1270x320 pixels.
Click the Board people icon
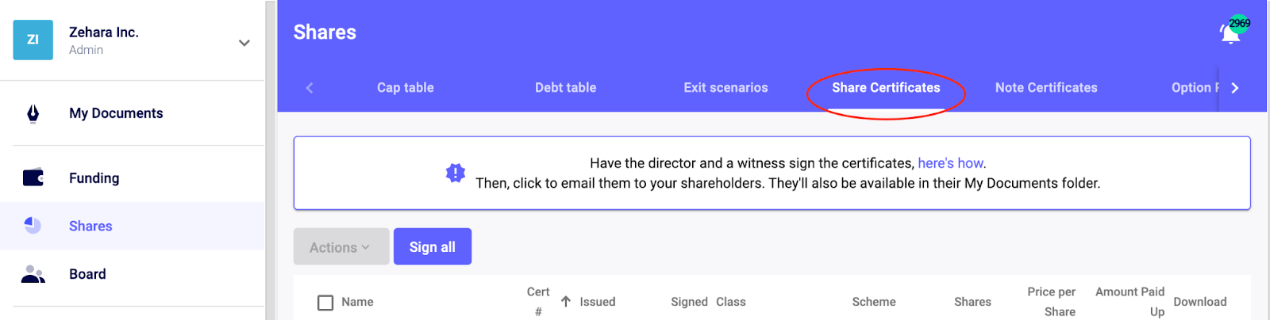33,274
